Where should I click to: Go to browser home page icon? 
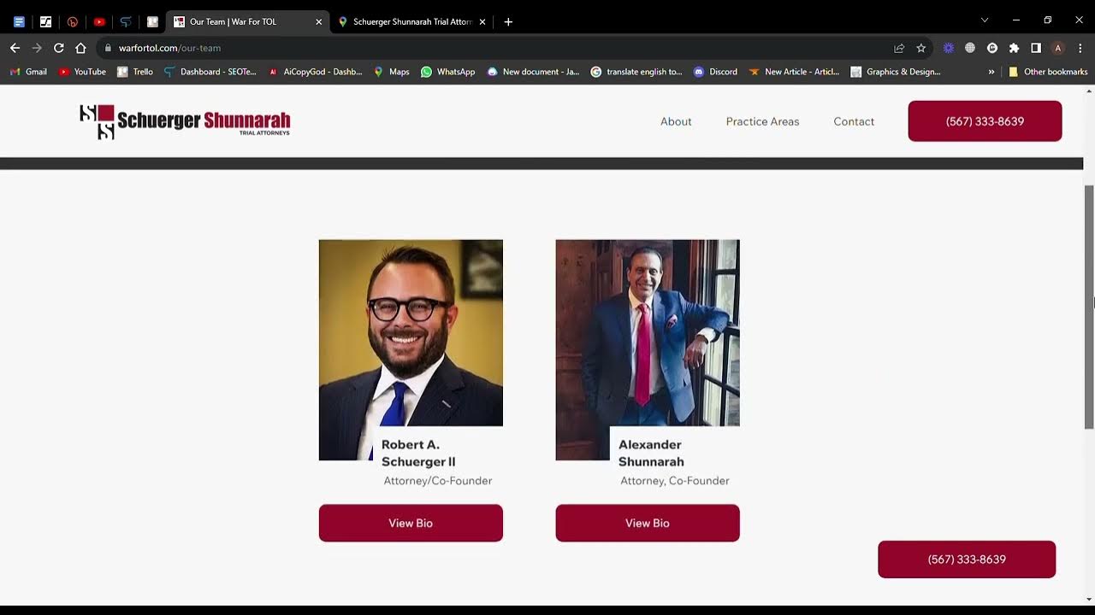click(80, 48)
